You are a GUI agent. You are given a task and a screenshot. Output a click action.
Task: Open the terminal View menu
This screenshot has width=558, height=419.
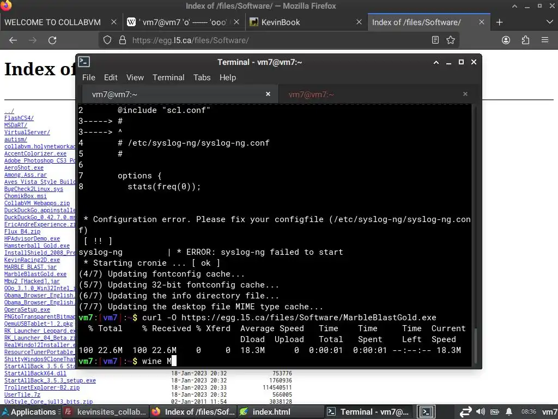[135, 77]
